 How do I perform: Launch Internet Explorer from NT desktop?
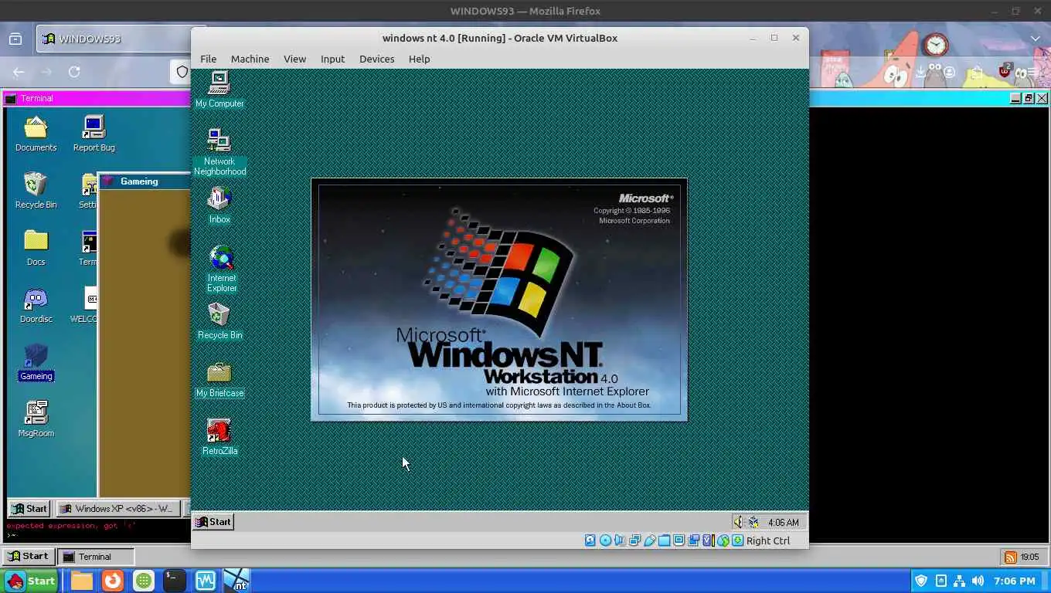tap(221, 269)
